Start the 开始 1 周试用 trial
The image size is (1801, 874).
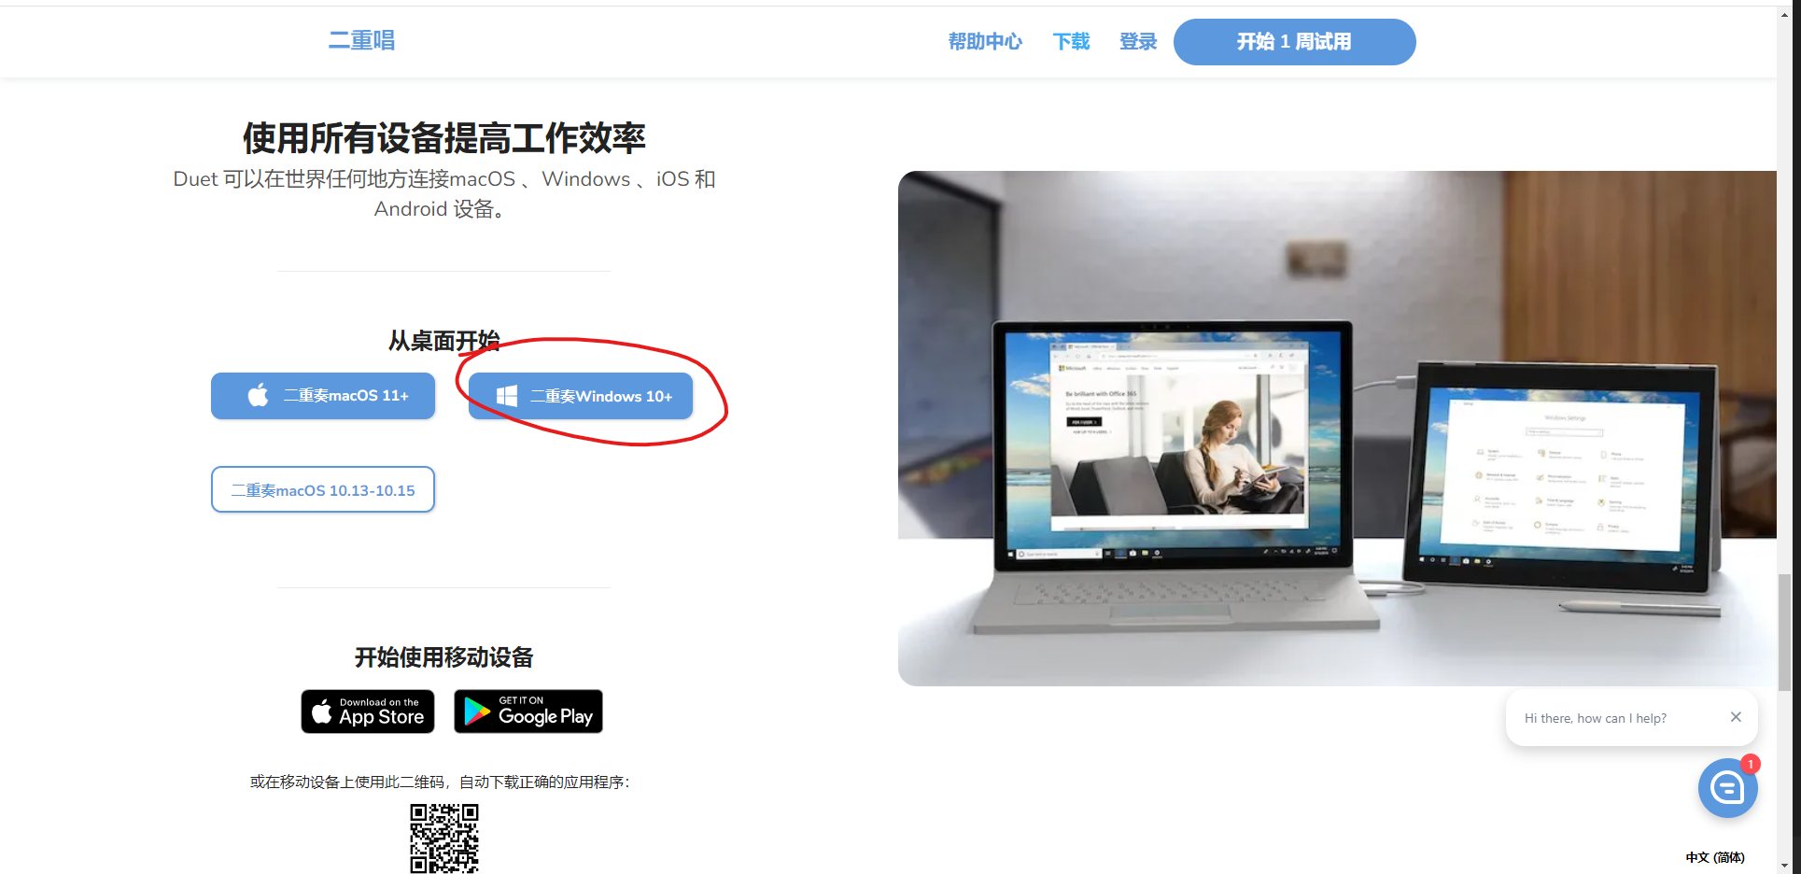pyautogui.click(x=1294, y=42)
